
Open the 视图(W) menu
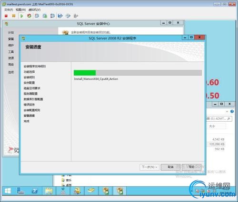click(x=21, y=10)
